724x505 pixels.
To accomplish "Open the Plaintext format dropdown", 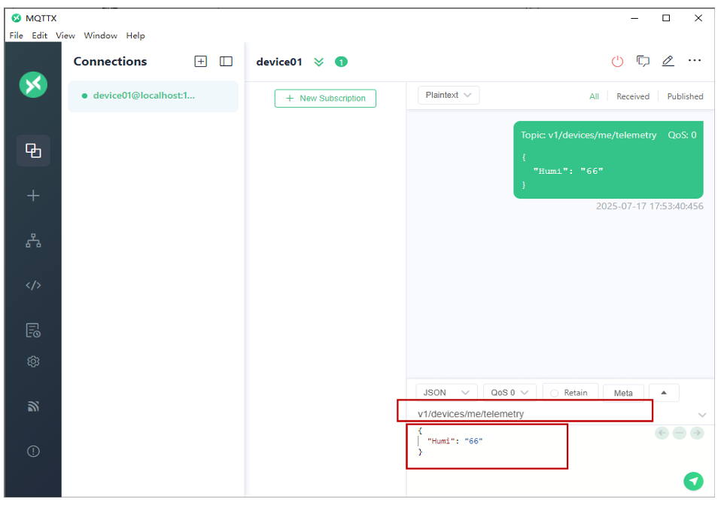I will pyautogui.click(x=449, y=95).
